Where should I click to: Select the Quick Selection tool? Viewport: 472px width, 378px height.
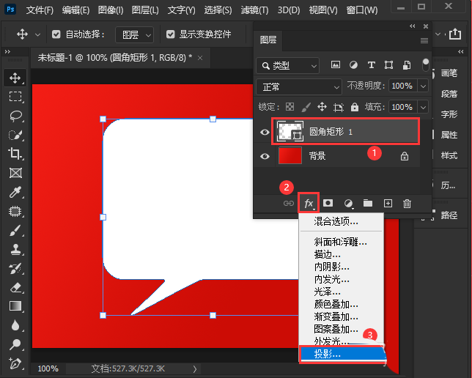[15, 135]
